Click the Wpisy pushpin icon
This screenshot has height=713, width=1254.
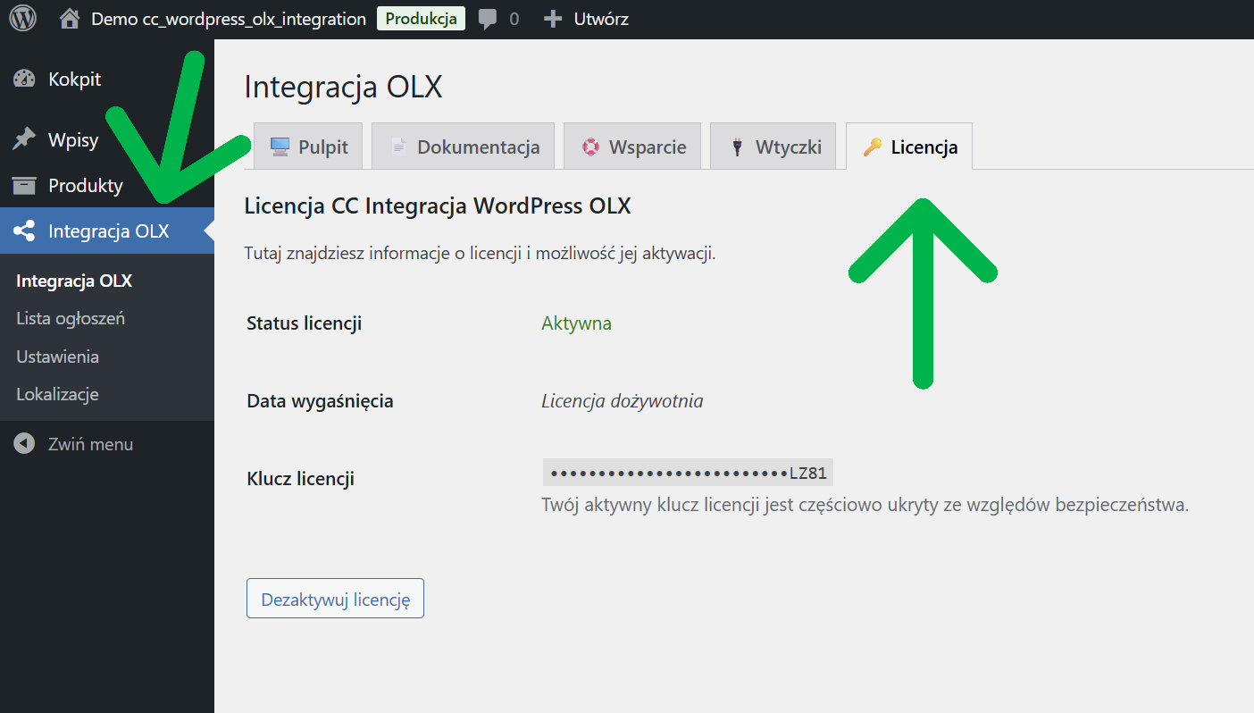24,139
